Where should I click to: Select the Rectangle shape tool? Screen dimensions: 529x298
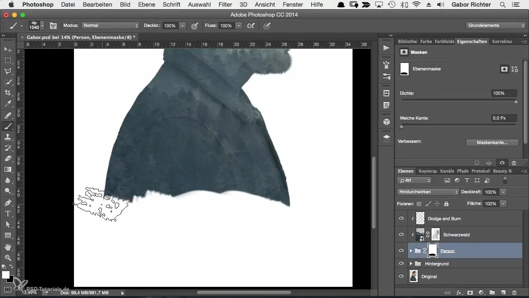[8, 235]
